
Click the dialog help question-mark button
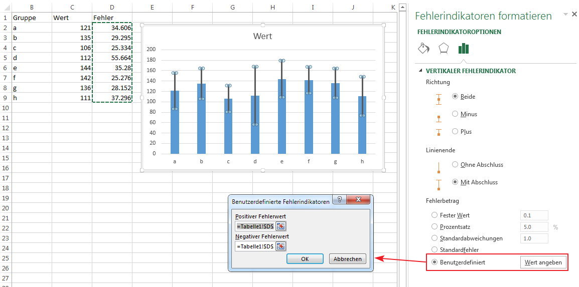pos(339,199)
